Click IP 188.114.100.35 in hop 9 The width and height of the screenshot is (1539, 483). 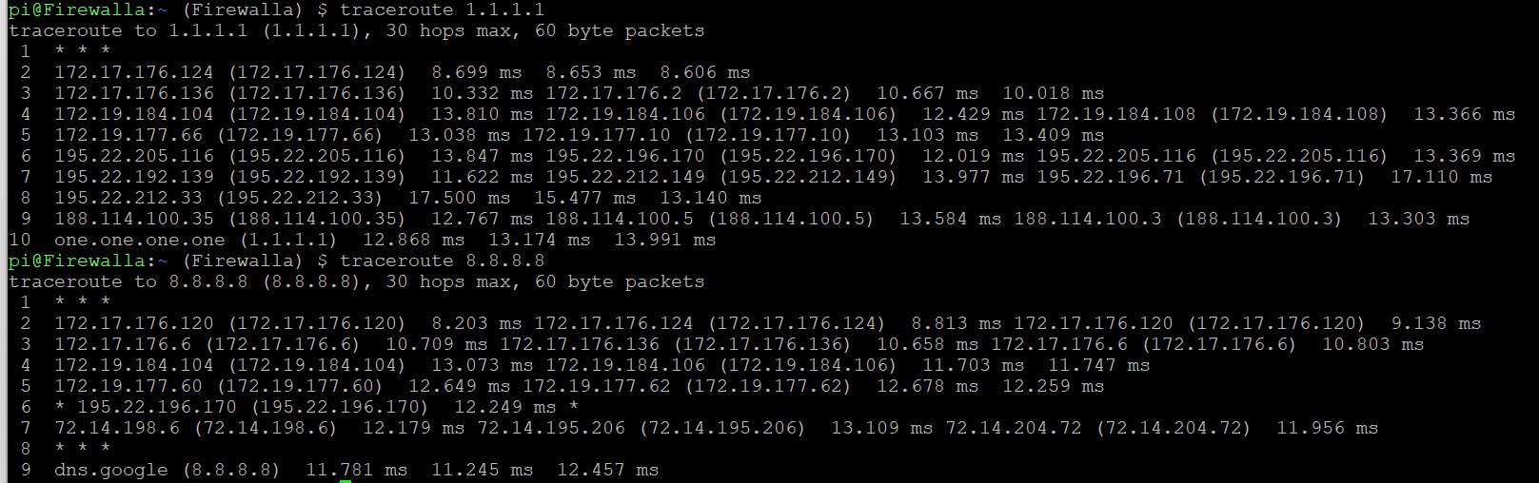134,219
